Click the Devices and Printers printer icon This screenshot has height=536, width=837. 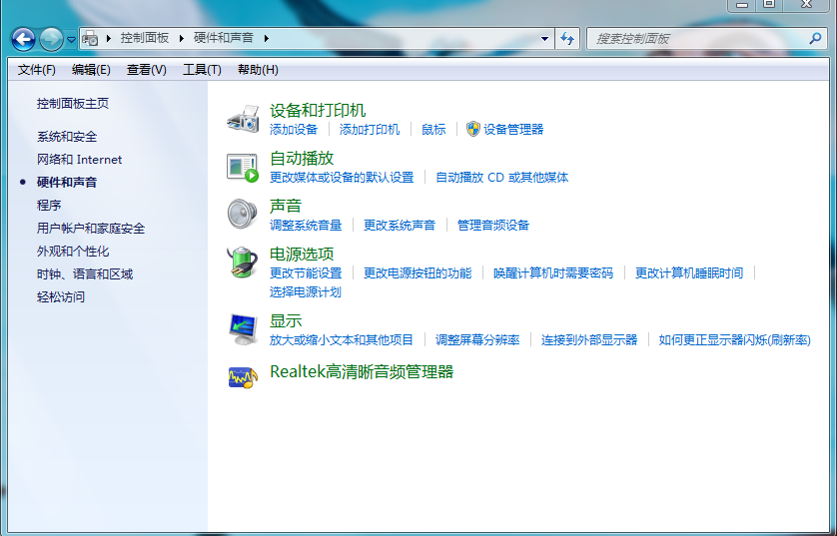[243, 119]
